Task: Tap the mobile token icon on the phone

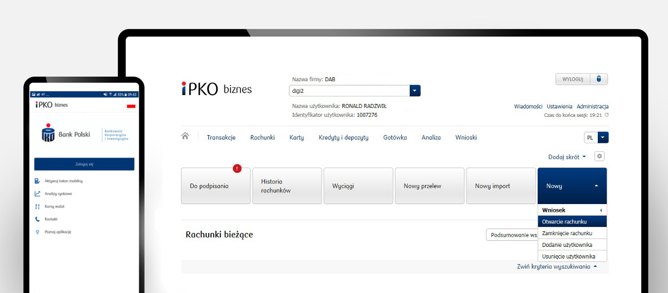Action: [x=37, y=181]
